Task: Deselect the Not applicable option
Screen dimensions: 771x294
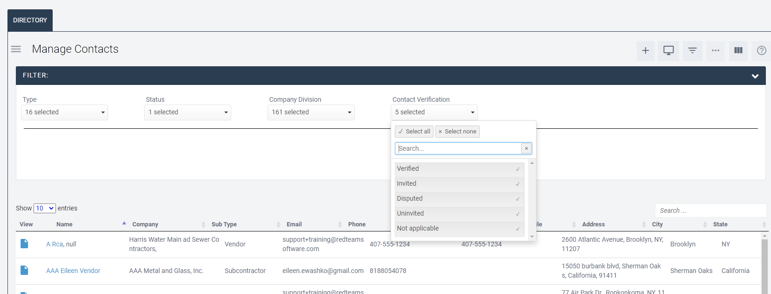Action: pos(459,228)
